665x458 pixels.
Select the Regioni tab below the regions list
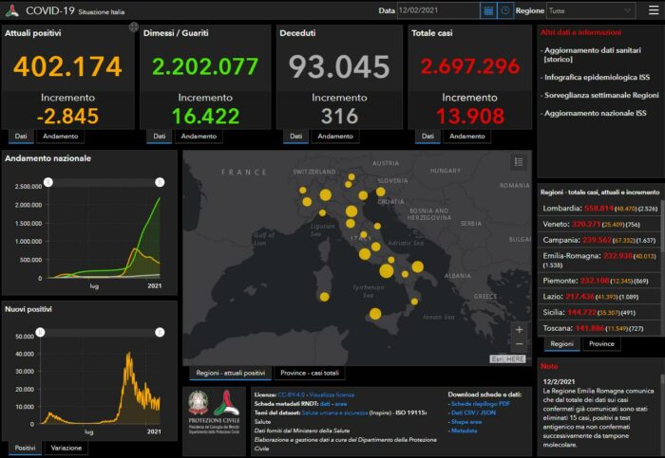[x=561, y=343]
